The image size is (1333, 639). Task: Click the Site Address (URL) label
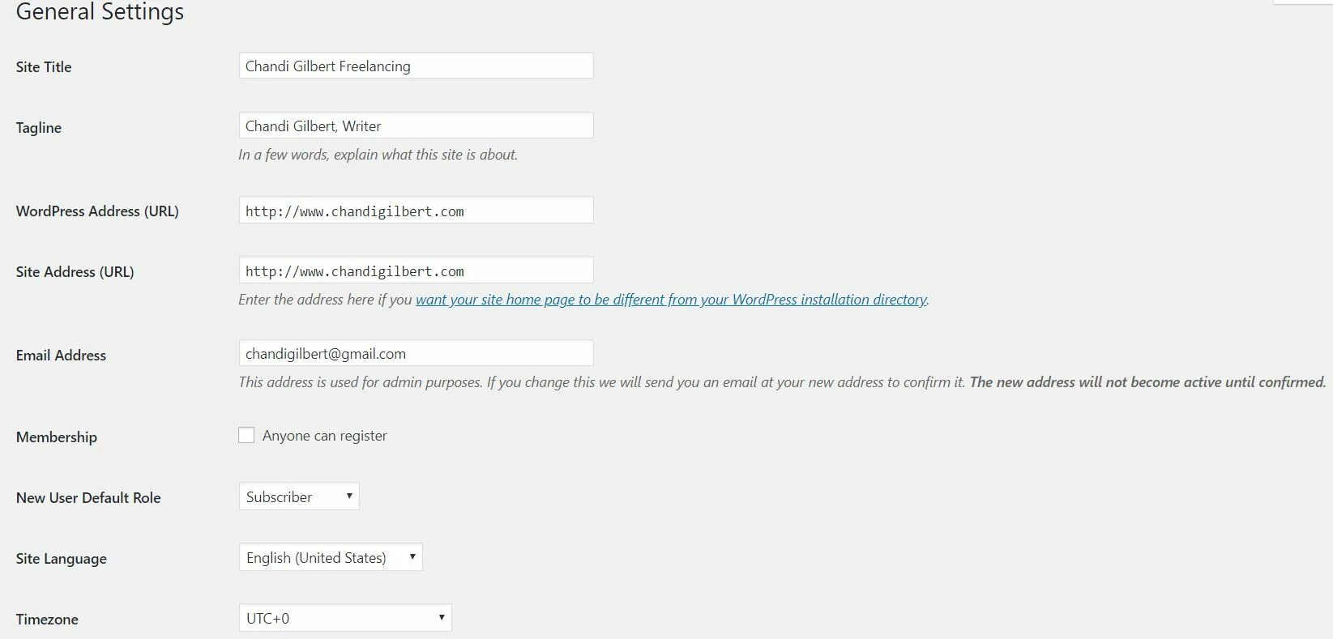[x=75, y=272]
